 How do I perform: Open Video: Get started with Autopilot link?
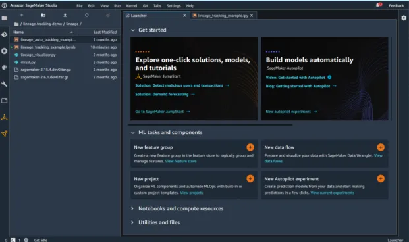tap(295, 78)
